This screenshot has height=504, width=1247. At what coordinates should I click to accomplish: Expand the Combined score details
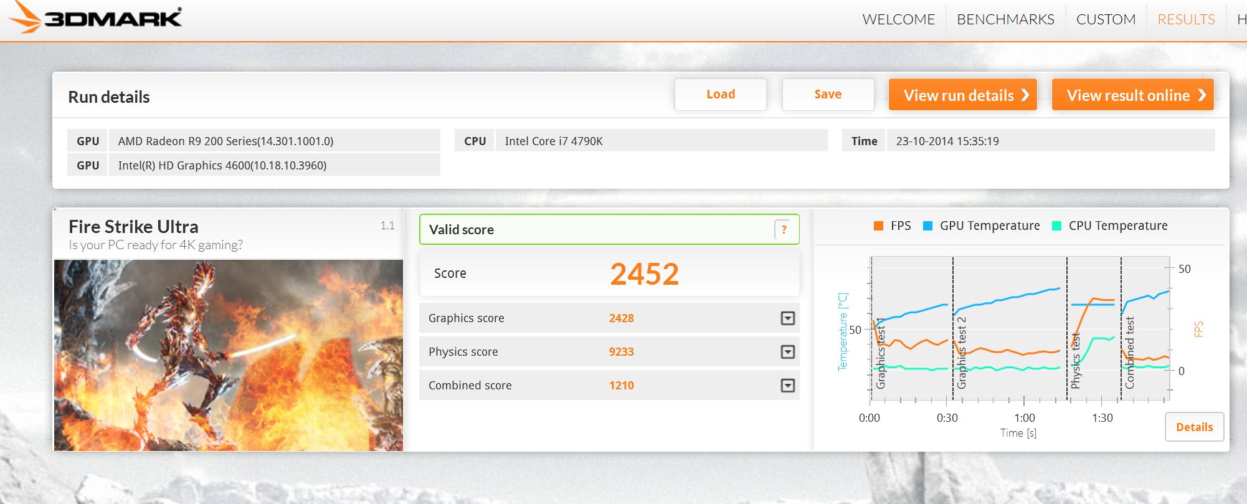coord(787,386)
